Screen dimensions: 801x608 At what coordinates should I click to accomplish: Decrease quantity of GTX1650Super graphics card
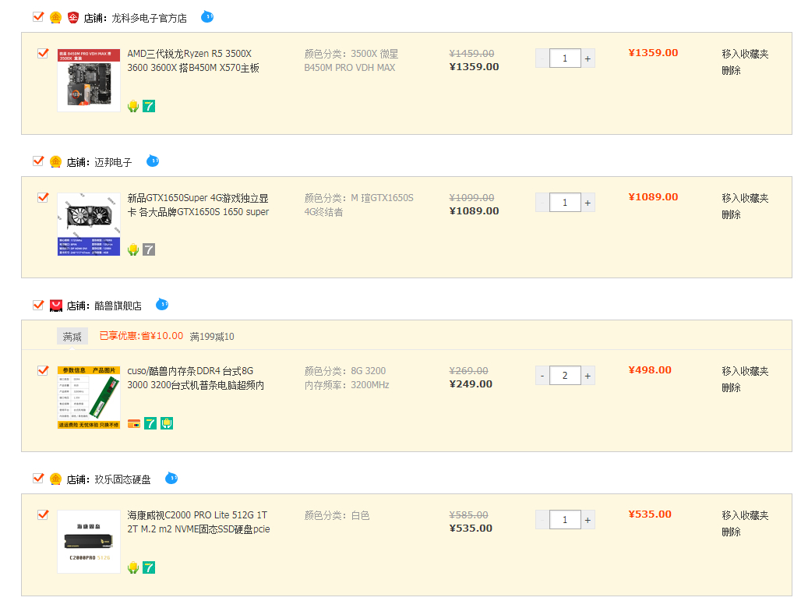542,203
